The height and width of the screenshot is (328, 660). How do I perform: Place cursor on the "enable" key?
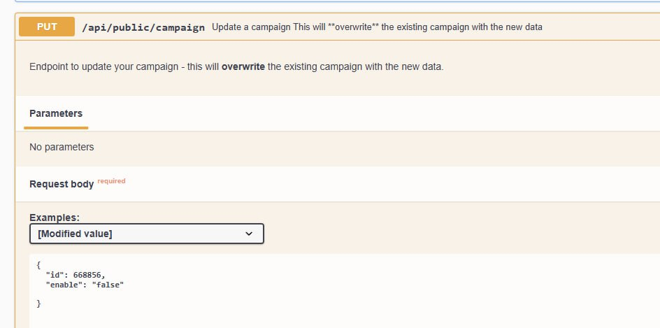64,285
